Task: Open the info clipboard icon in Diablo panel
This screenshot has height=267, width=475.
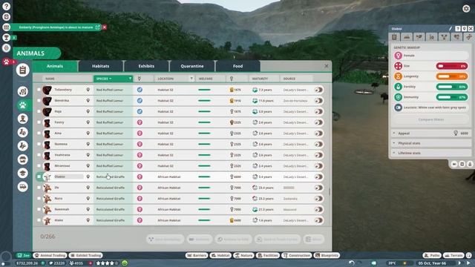Action: tap(394, 37)
